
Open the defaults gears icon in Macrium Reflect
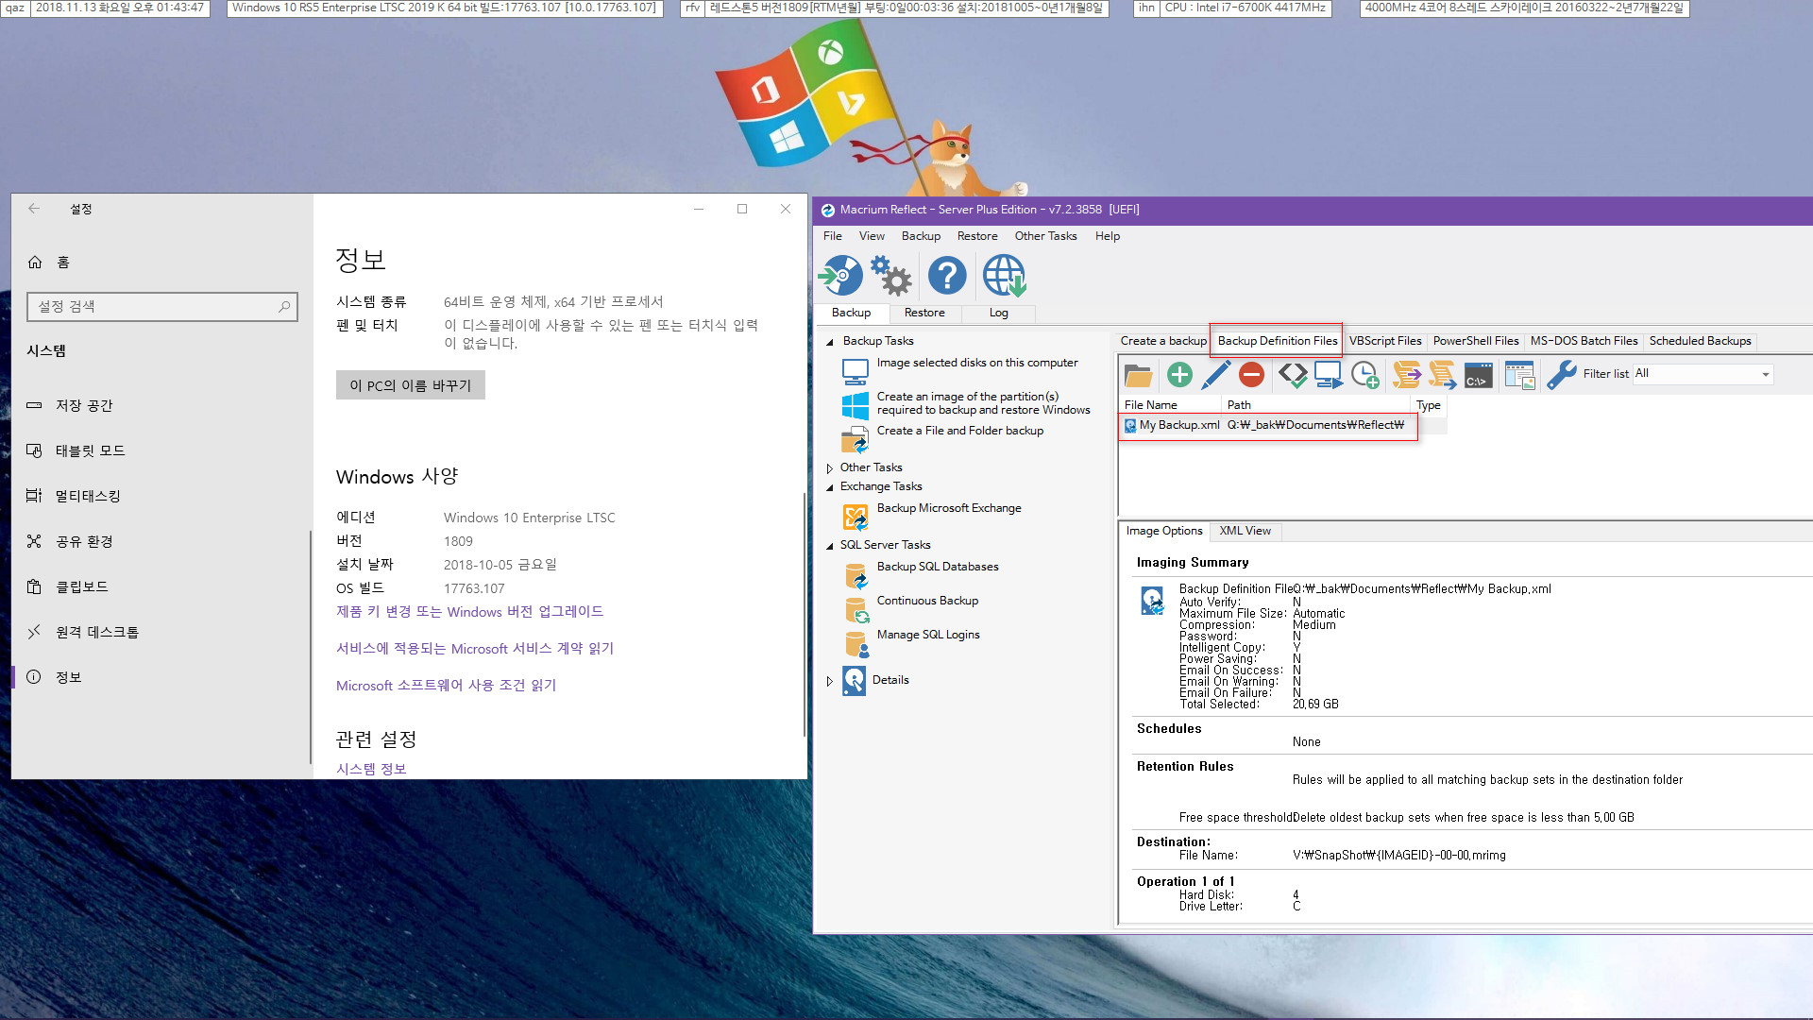pyautogui.click(x=891, y=276)
